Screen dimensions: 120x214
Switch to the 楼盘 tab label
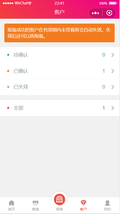pos(36,209)
